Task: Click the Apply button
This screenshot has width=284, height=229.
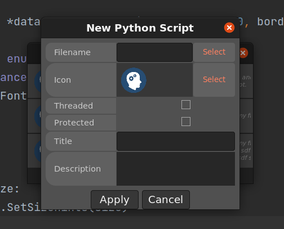Action: (114, 200)
